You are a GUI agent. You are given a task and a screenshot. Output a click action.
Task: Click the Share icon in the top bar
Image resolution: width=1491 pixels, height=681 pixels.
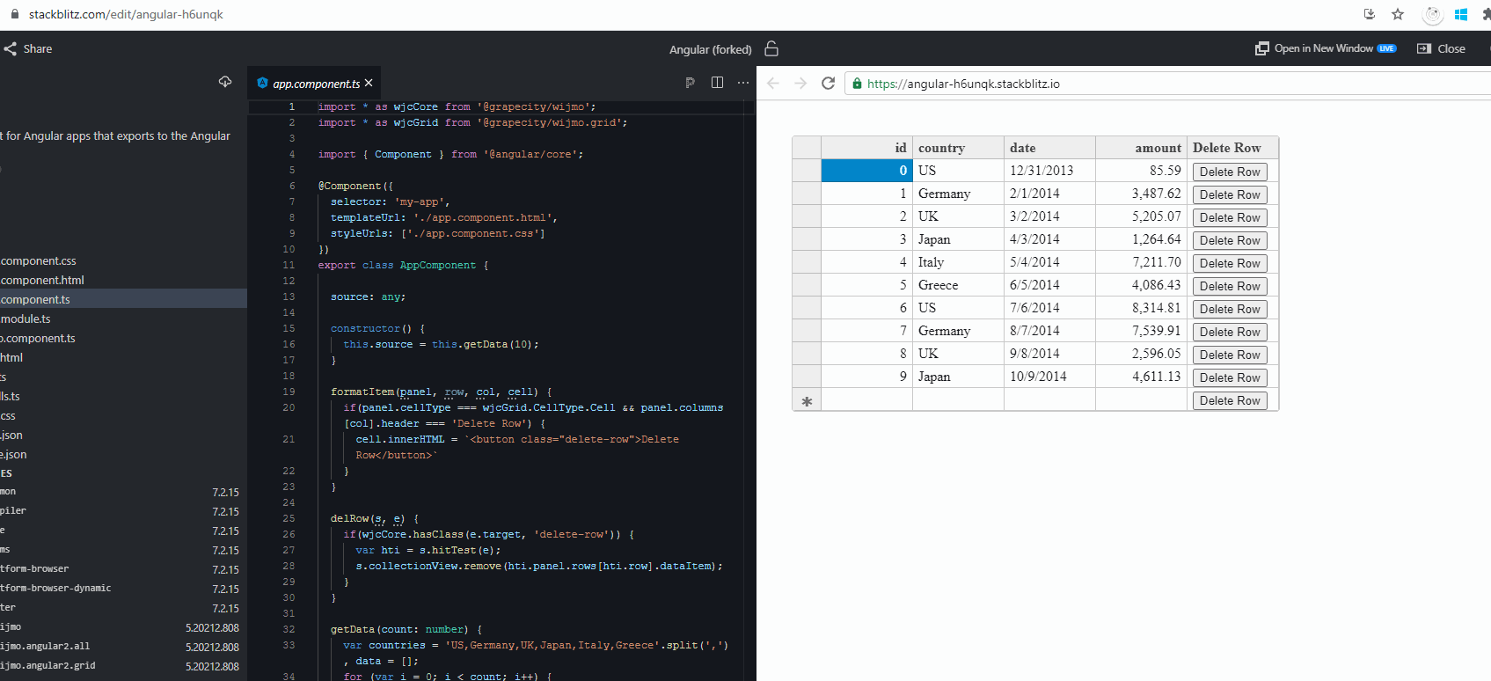coord(11,49)
